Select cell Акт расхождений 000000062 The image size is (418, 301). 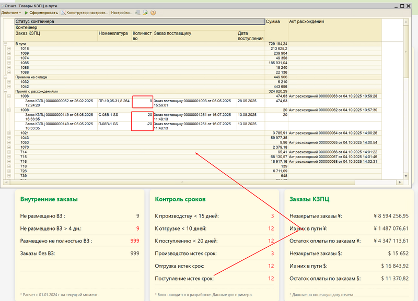tap(335, 110)
